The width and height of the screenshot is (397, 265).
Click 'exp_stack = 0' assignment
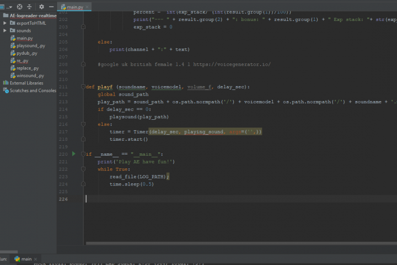[x=153, y=27]
